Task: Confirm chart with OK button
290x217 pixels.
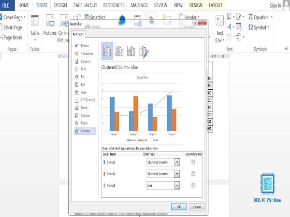Action: (179, 207)
